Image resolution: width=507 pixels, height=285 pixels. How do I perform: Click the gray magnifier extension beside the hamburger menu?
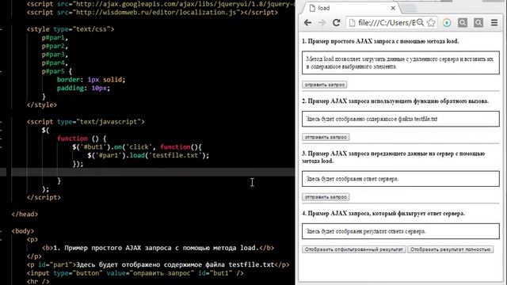pos(478,23)
